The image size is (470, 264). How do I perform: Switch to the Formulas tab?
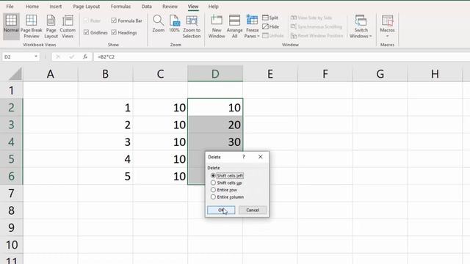click(120, 7)
